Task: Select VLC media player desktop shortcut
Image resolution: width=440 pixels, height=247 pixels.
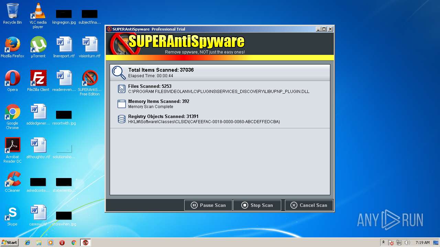Action: coord(38,16)
